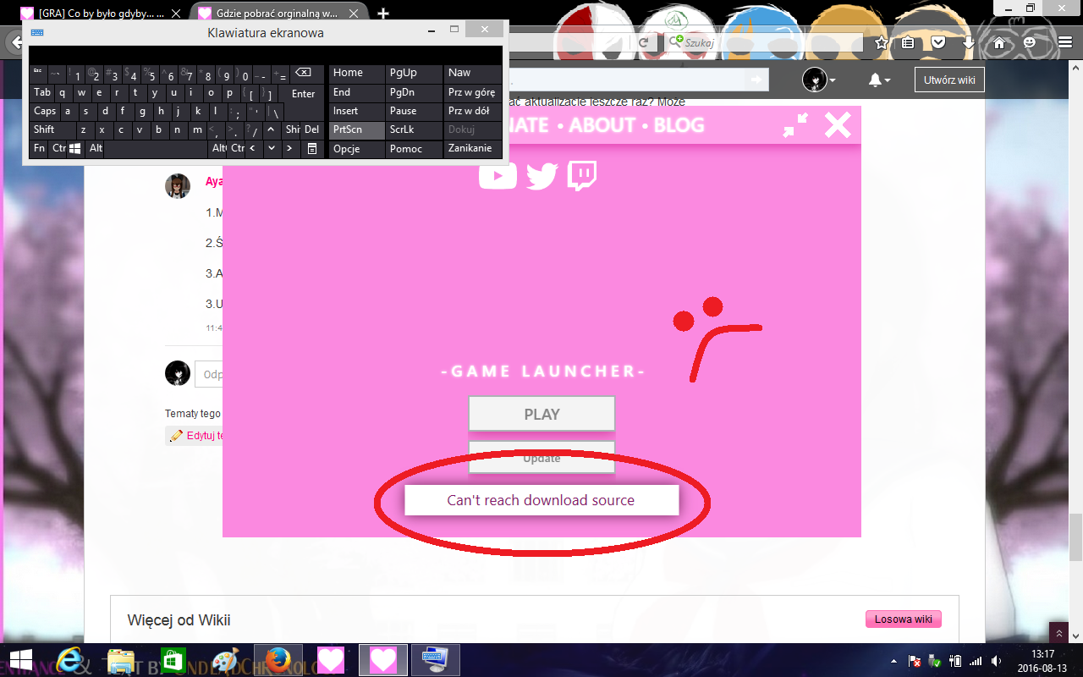1083x677 pixels.
Task: Click 'Prz w górę' on on-screen keyboard
Action: pyautogui.click(x=472, y=93)
